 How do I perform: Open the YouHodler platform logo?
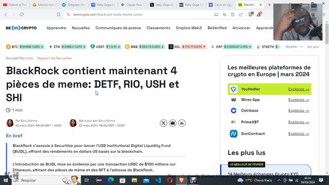pyautogui.click(x=233, y=89)
